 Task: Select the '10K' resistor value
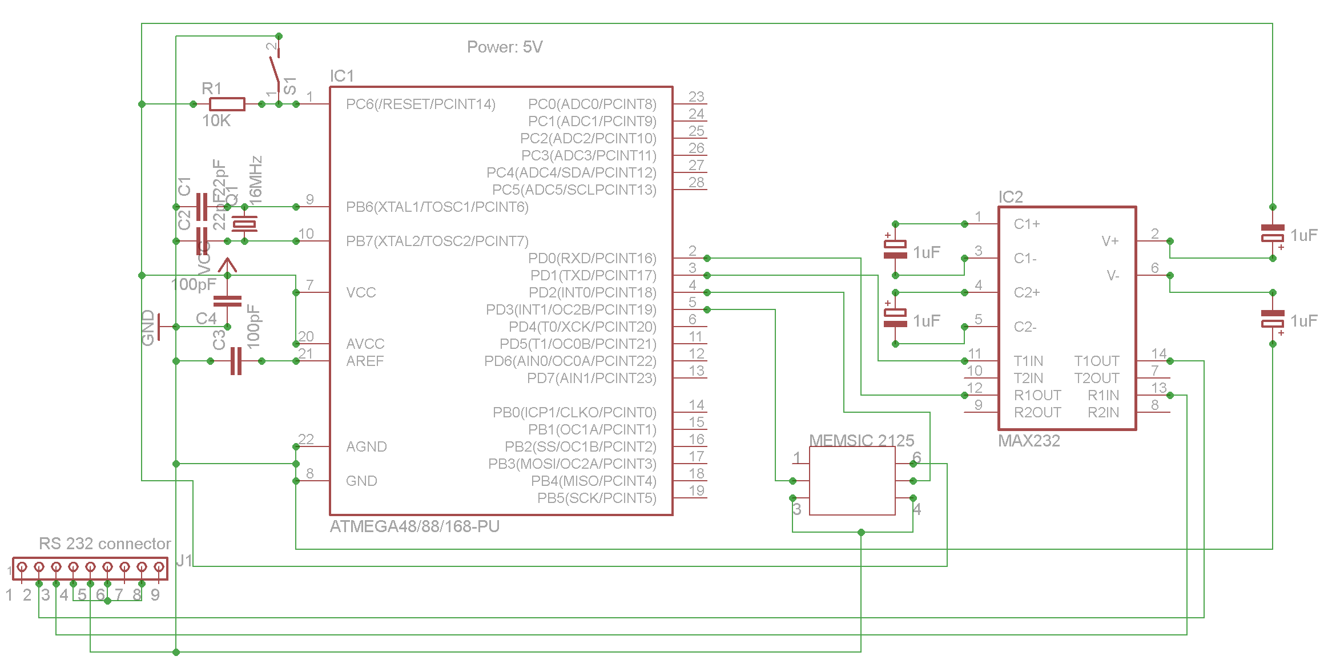pos(216,120)
